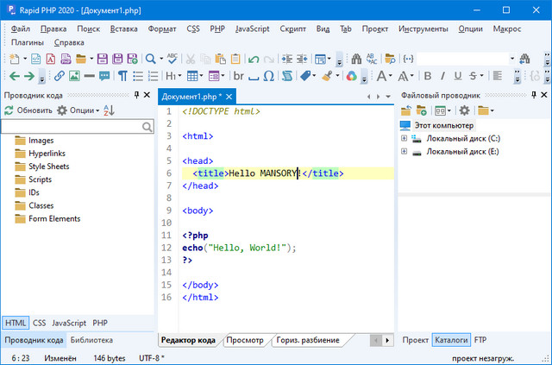Click the Omega special character icon
The height and width of the screenshot is (365, 552).
270,76
